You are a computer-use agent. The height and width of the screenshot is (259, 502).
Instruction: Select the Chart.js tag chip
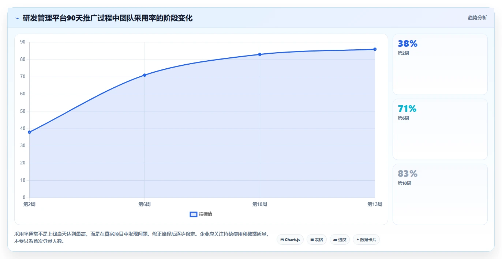tap(290, 240)
